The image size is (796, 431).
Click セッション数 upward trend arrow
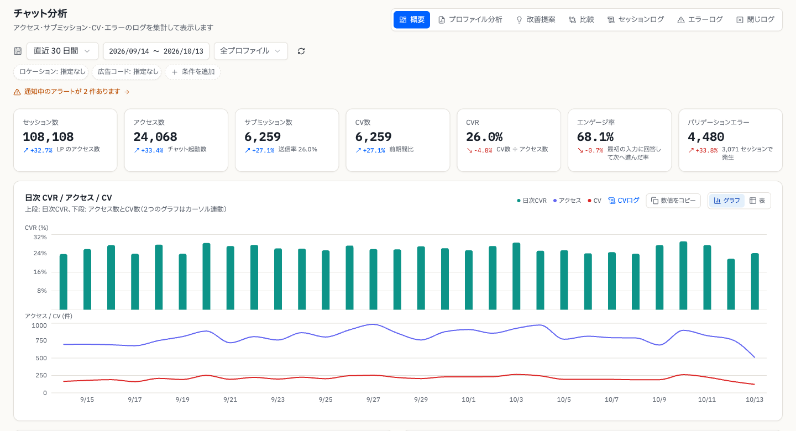[x=26, y=150]
